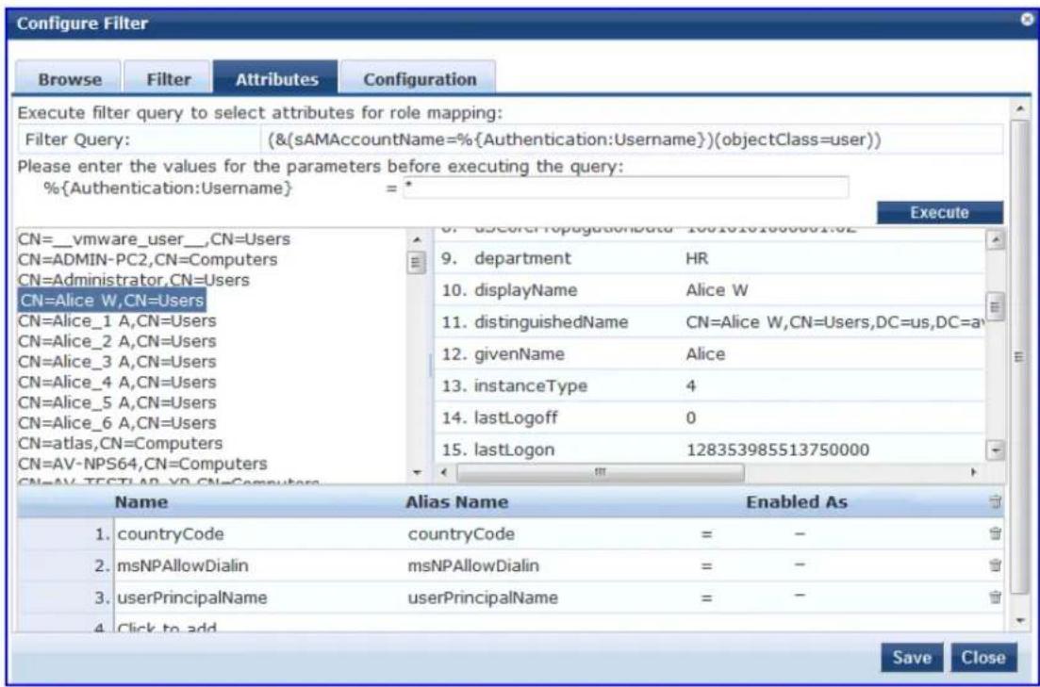The image size is (1040, 687).
Task: Click down arrow of attribute list scrollbar
Action: pos(995,450)
